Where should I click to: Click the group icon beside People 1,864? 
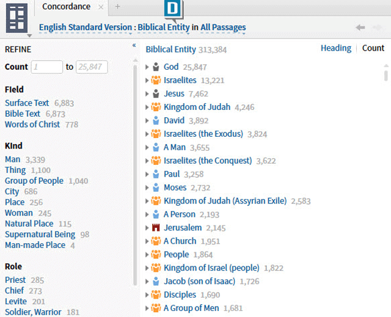tap(156, 255)
